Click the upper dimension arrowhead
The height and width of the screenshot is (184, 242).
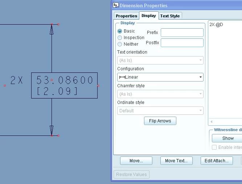pyautogui.click(x=52, y=30)
